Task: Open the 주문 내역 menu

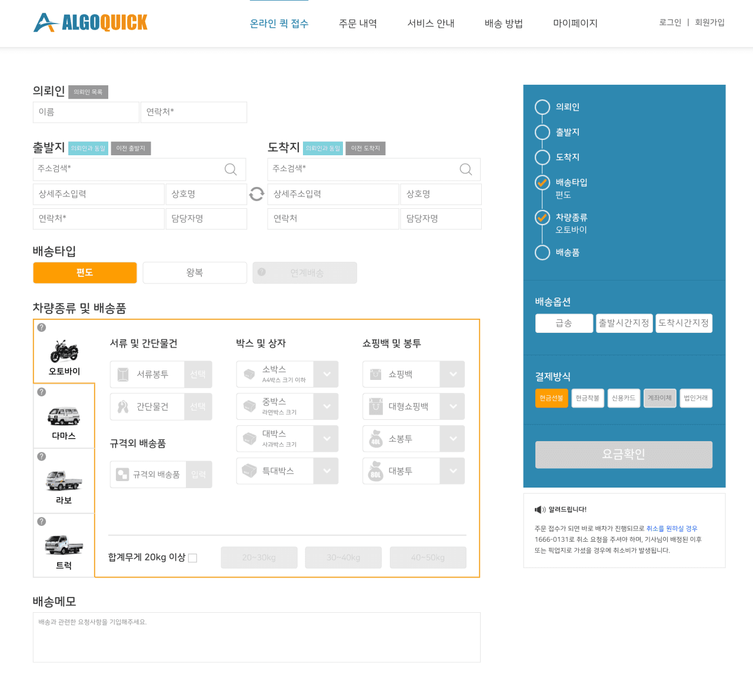Action: 358,24
